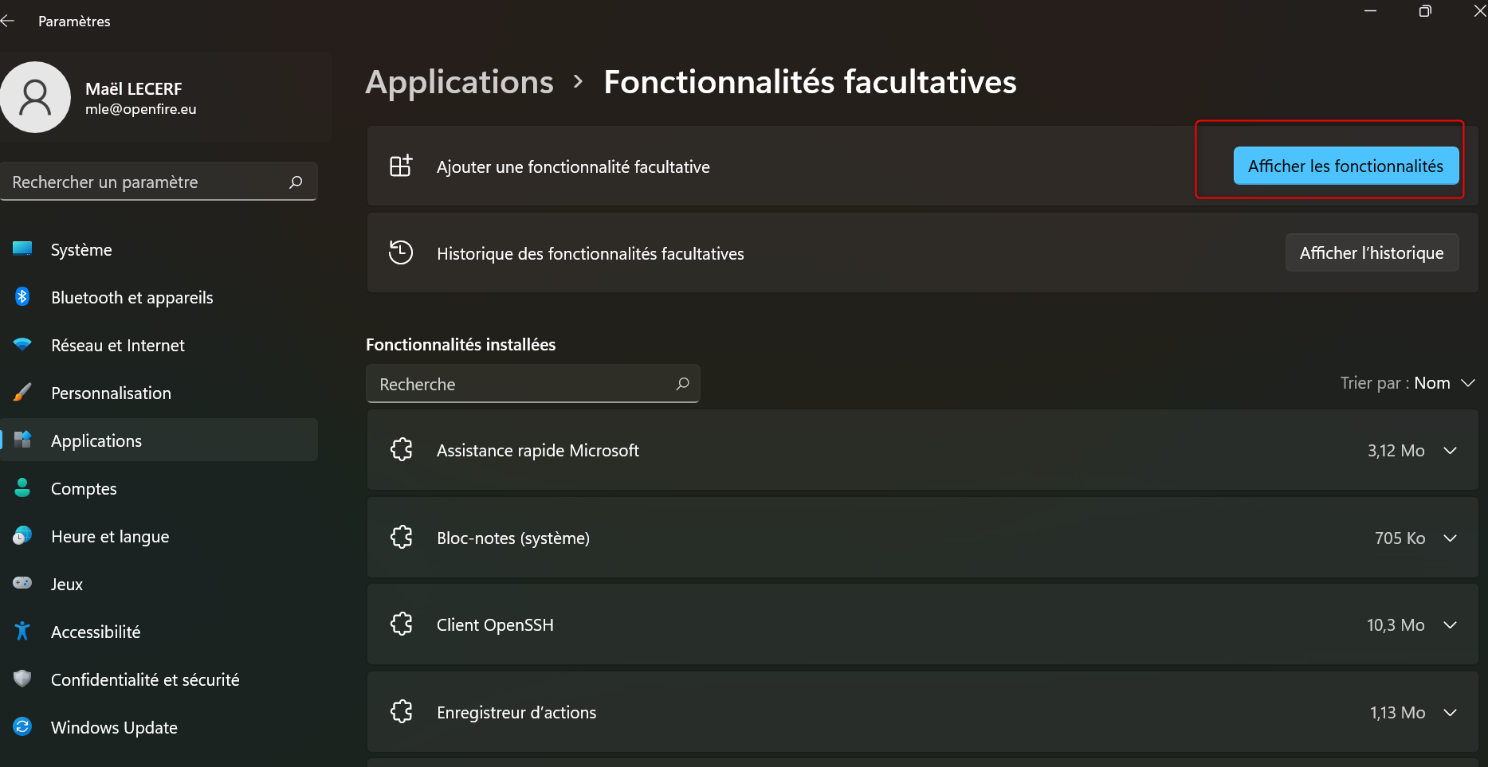Image resolution: width=1488 pixels, height=767 pixels.
Task: Click puzzle icon of Assistance rapide Microsoft
Action: [402, 450]
